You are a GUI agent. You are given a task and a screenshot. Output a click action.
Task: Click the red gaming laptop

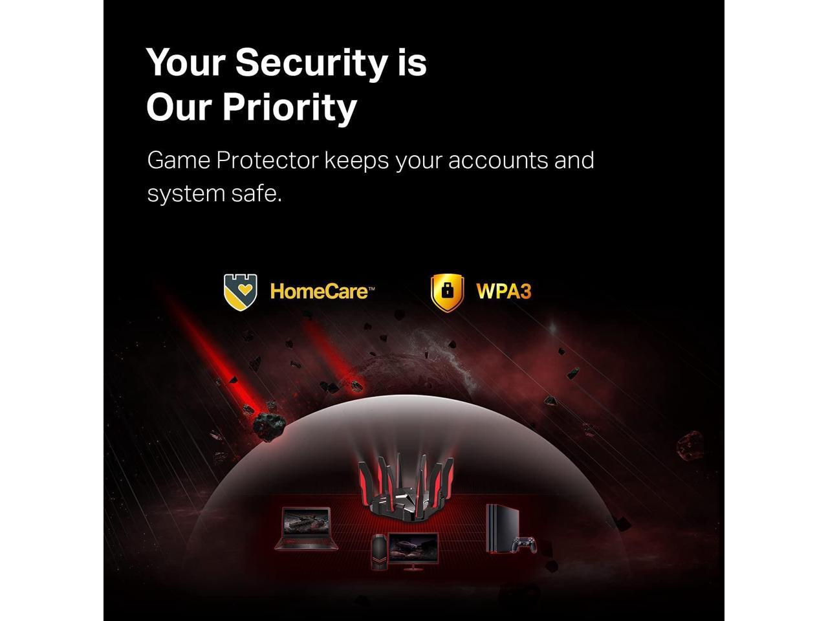pos(306,528)
